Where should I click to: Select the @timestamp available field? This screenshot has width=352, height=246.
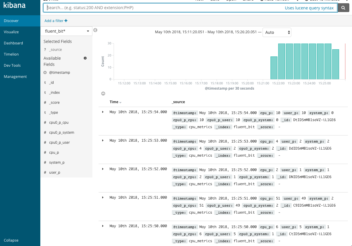click(59, 72)
